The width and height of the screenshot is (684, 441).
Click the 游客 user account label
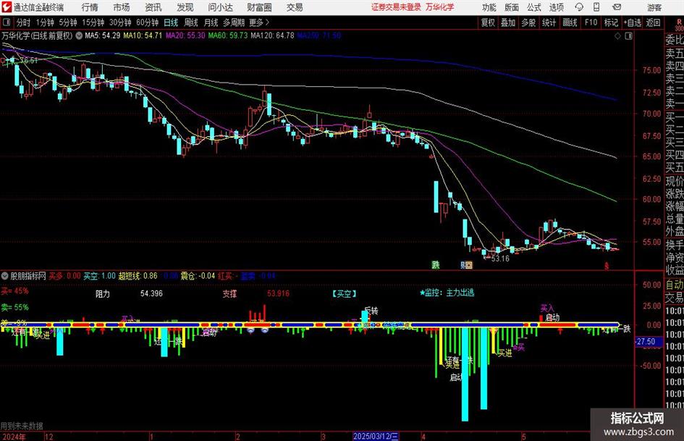pyautogui.click(x=654, y=7)
